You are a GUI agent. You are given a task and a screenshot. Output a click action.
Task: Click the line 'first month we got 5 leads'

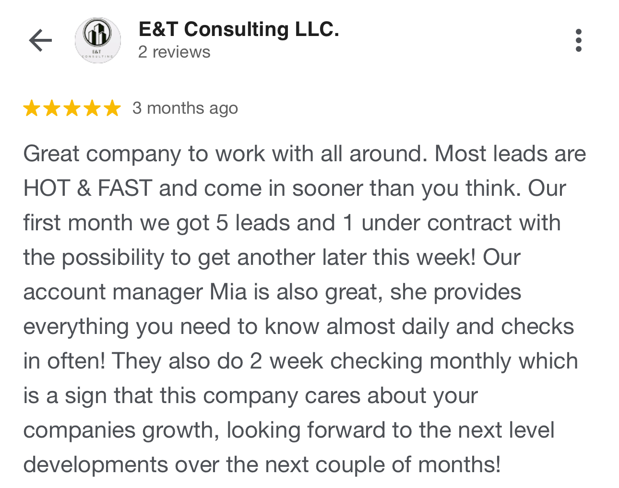tap(292, 223)
